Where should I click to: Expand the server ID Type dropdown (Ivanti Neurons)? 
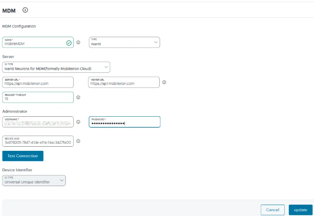(56, 67)
